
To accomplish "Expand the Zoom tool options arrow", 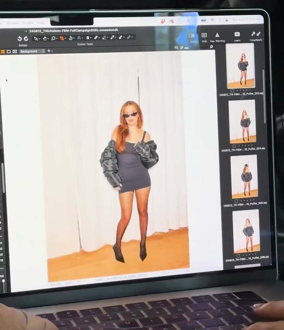I will [x=57, y=38].
